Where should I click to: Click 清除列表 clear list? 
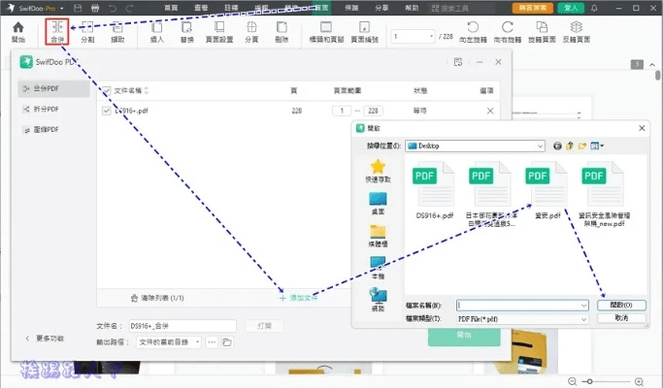click(157, 298)
